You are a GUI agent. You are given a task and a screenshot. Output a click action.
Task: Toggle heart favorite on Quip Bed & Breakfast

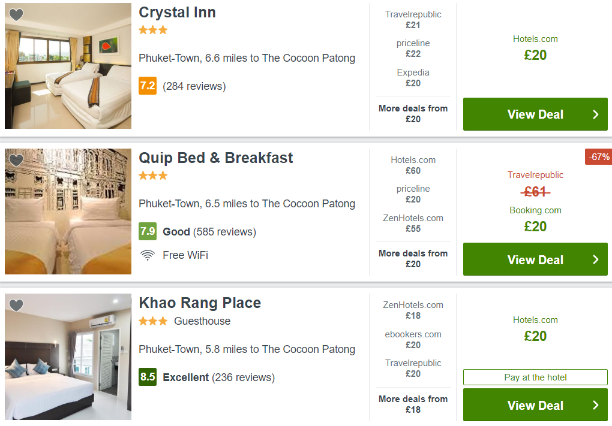coord(16,160)
